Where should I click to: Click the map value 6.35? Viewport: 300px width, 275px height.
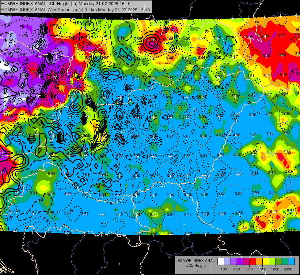(x=187, y=156)
